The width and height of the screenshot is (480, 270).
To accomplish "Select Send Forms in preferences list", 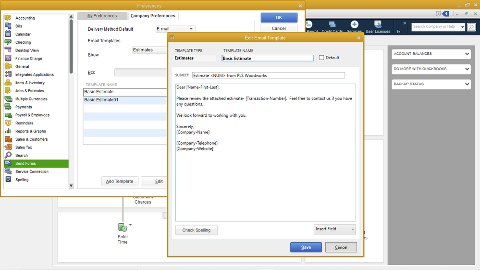I will pos(36,163).
